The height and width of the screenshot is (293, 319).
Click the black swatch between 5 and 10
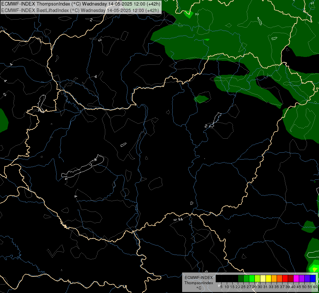pyautogui.click(x=224, y=278)
